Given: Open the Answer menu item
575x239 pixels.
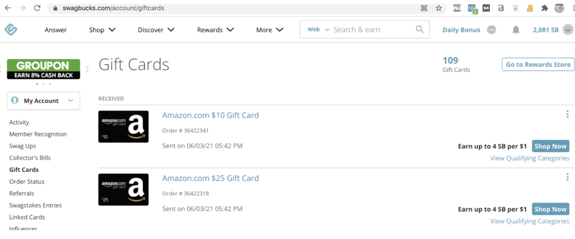Looking at the screenshot, I should pyautogui.click(x=56, y=30).
